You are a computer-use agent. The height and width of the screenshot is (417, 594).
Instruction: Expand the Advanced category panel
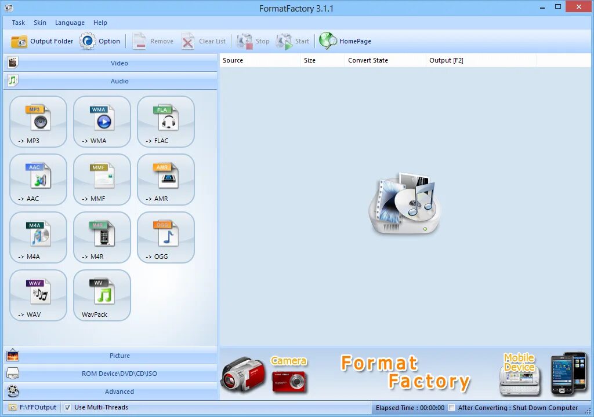click(x=110, y=392)
